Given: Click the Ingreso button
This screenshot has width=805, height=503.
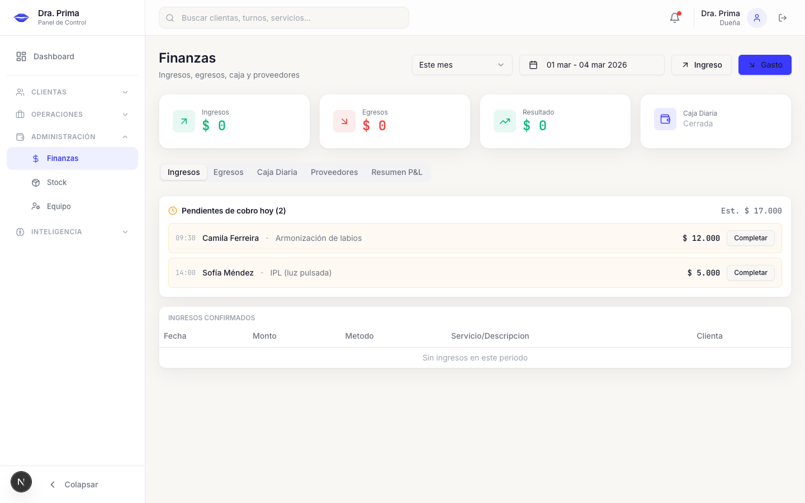Looking at the screenshot, I should 701,65.
